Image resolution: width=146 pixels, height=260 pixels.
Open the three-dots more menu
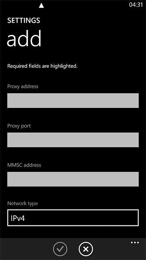tap(135, 243)
